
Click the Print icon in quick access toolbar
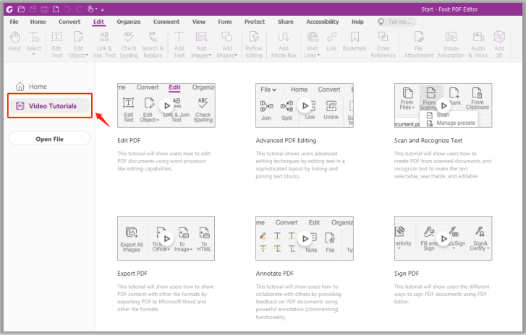[44, 9]
